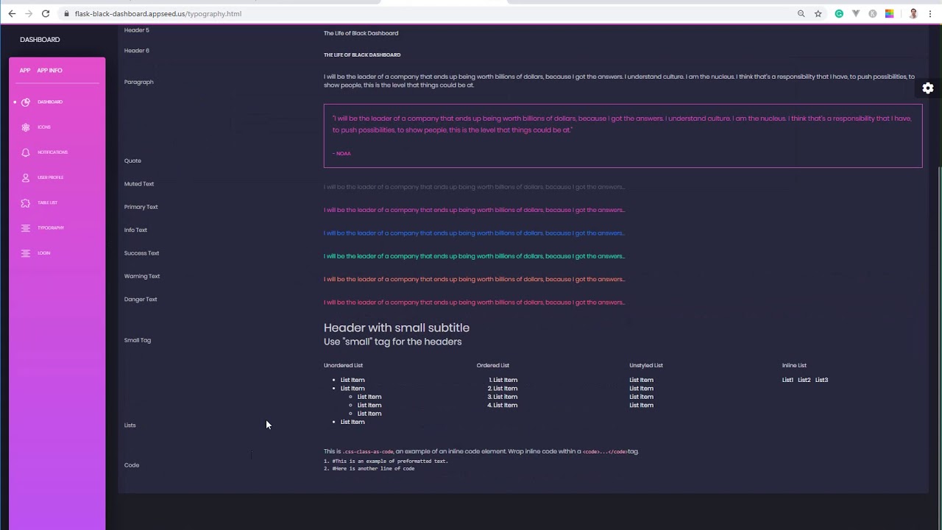
Task: Click 'The Life of Black Dashboard' header 5 sample
Action: coord(361,33)
